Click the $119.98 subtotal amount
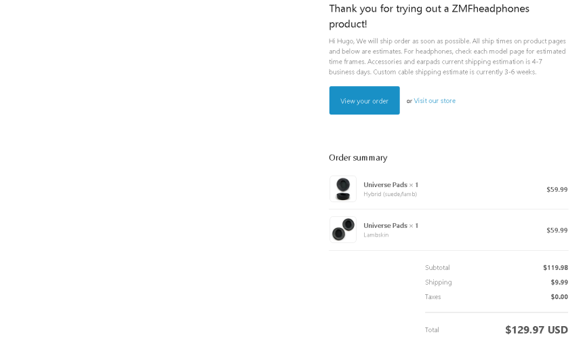The image size is (581, 339). [555, 268]
